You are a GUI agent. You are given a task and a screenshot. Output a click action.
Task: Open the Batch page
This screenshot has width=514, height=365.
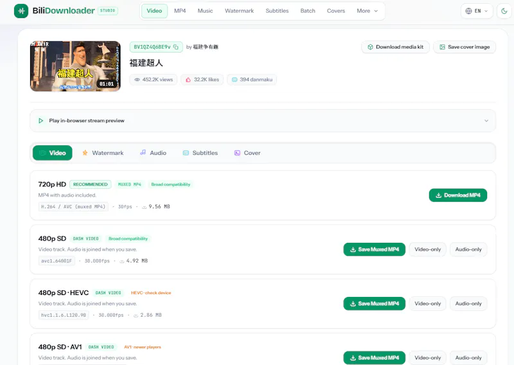(x=308, y=11)
